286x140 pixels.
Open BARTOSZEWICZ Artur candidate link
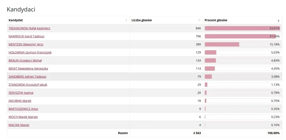tap(23, 109)
